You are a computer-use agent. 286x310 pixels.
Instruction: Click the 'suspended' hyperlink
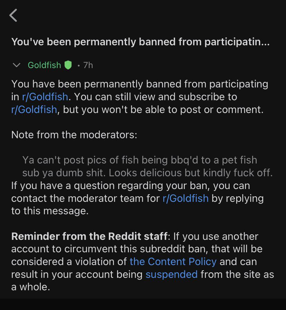coord(171,274)
